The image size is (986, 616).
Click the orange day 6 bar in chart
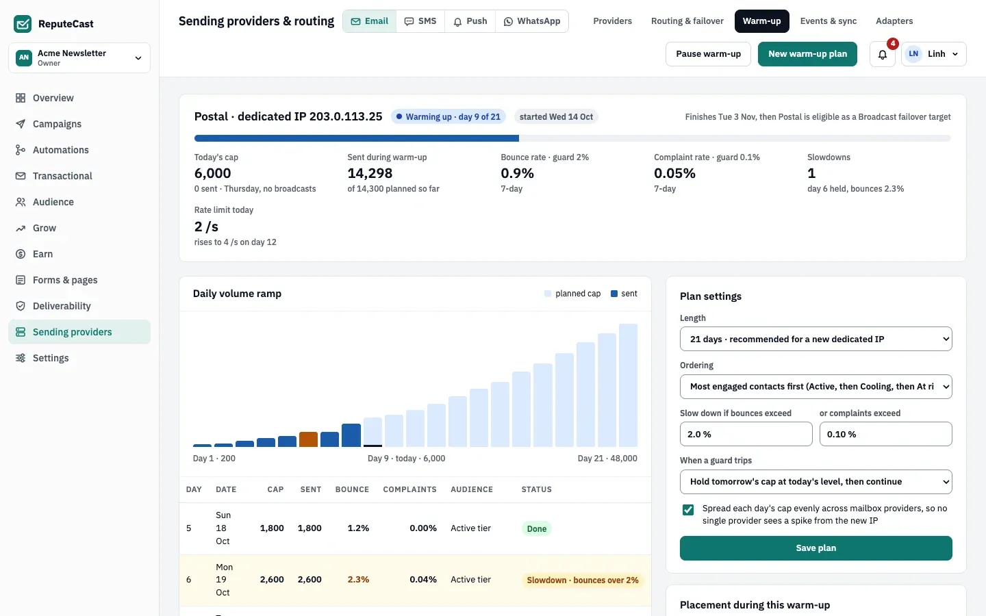coord(309,439)
